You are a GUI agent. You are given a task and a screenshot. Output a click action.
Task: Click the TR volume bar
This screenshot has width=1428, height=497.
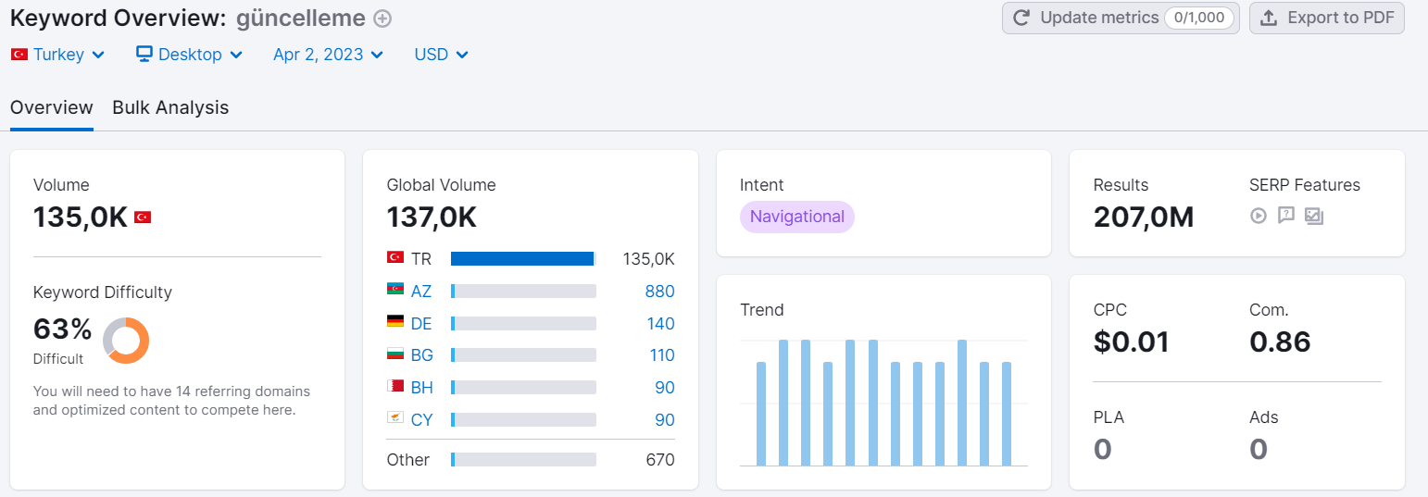pos(523,259)
